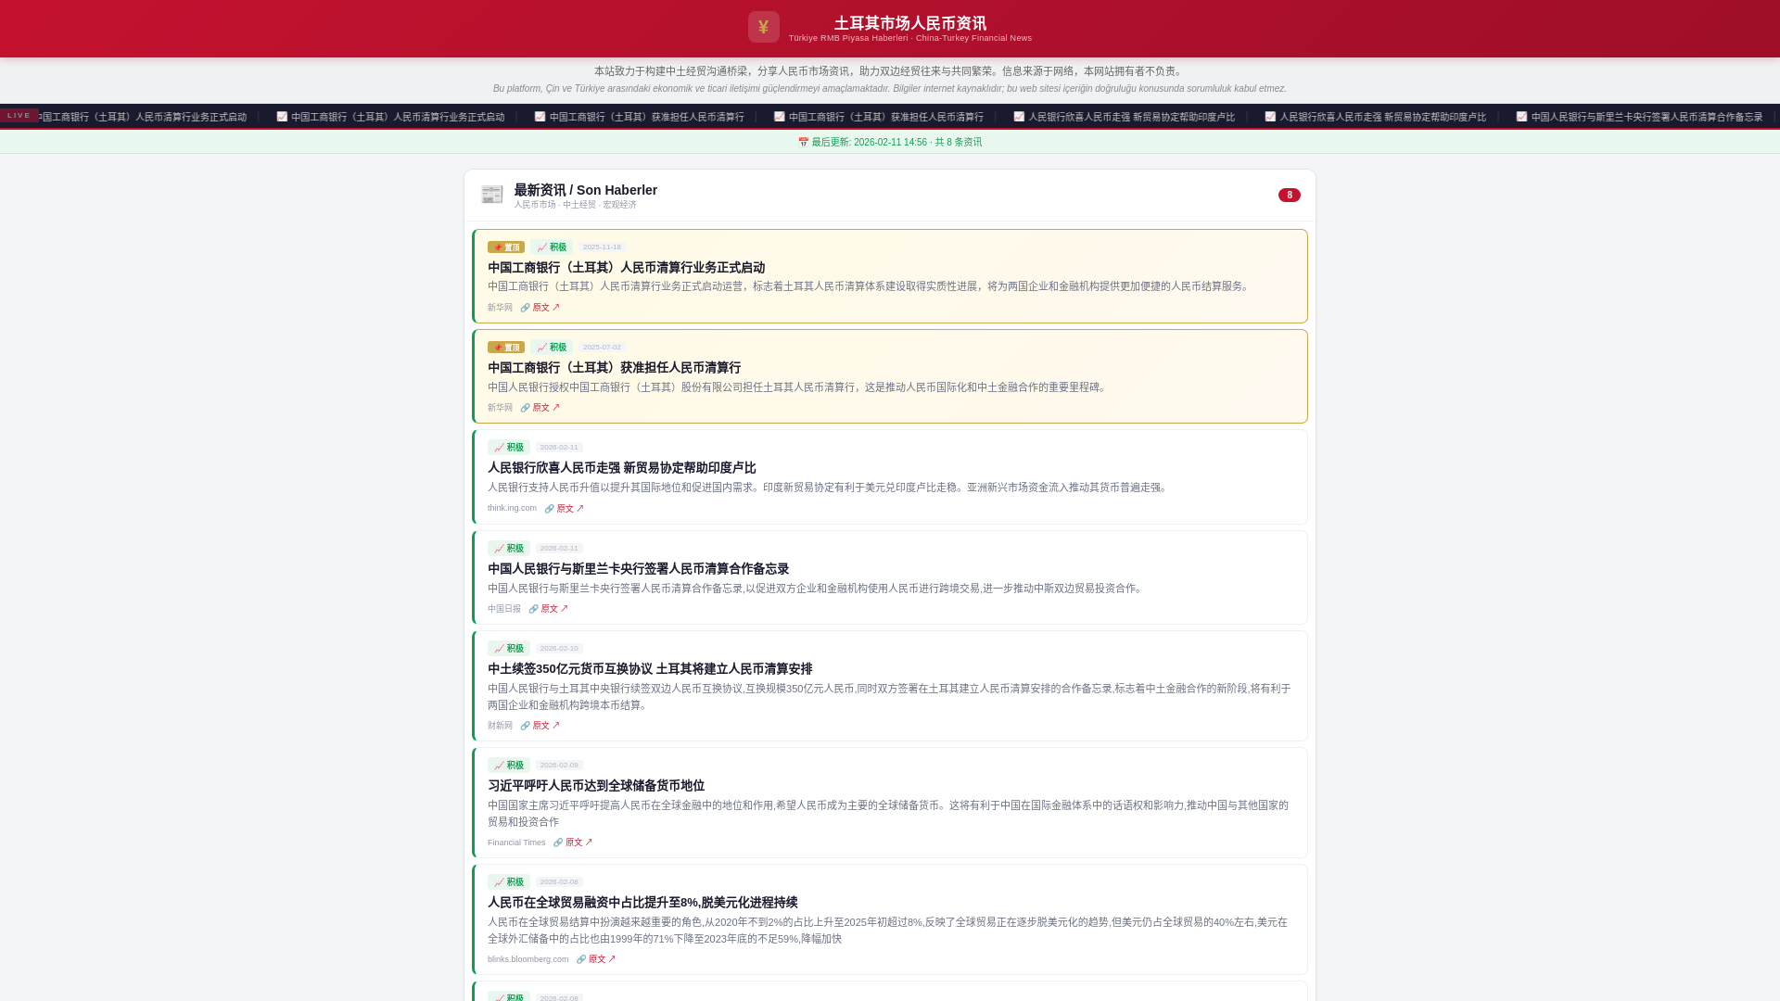Viewport: 1780px width, 1001px height.
Task: Click 积极 tag on 2026-02-10 article
Action: pyautogui.click(x=509, y=649)
